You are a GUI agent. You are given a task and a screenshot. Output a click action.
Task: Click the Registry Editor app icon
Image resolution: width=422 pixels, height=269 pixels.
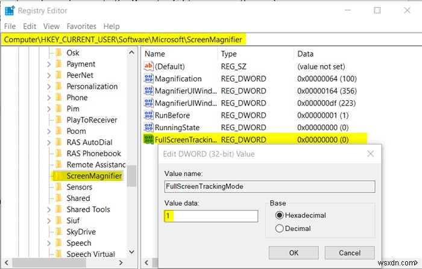click(10, 11)
